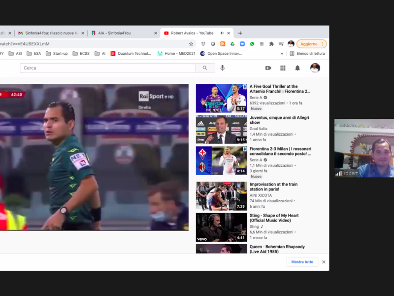Click the YouTube search magnifier button

(205, 68)
